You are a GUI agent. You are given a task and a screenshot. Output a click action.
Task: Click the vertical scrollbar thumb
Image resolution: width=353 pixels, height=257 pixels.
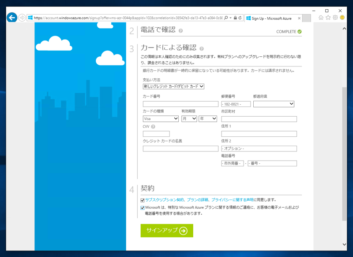(x=344, y=154)
